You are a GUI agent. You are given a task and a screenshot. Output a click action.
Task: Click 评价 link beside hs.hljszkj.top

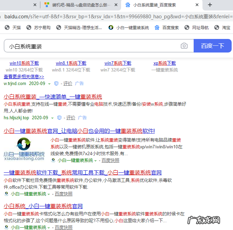tap(71, 118)
